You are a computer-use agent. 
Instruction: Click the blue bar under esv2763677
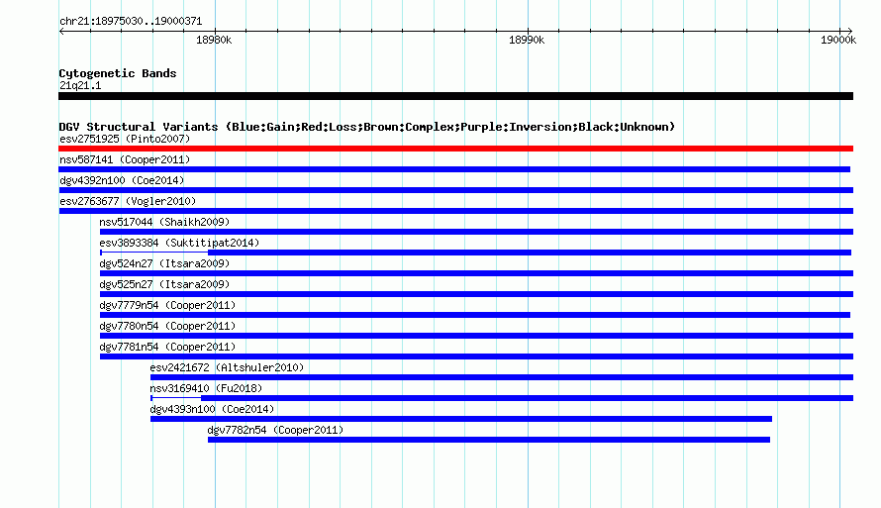click(455, 211)
